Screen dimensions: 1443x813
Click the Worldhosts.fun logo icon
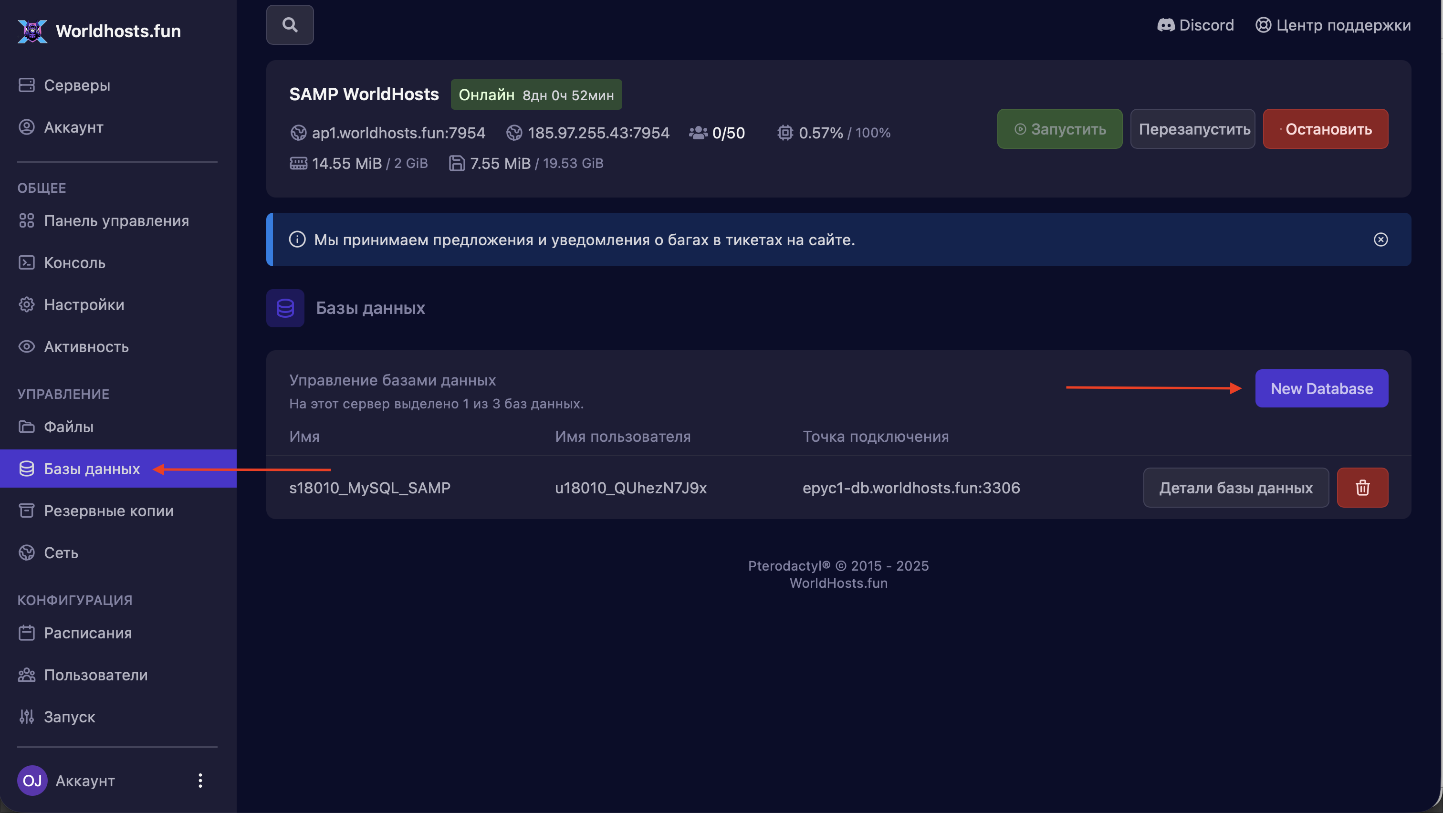pos(32,31)
